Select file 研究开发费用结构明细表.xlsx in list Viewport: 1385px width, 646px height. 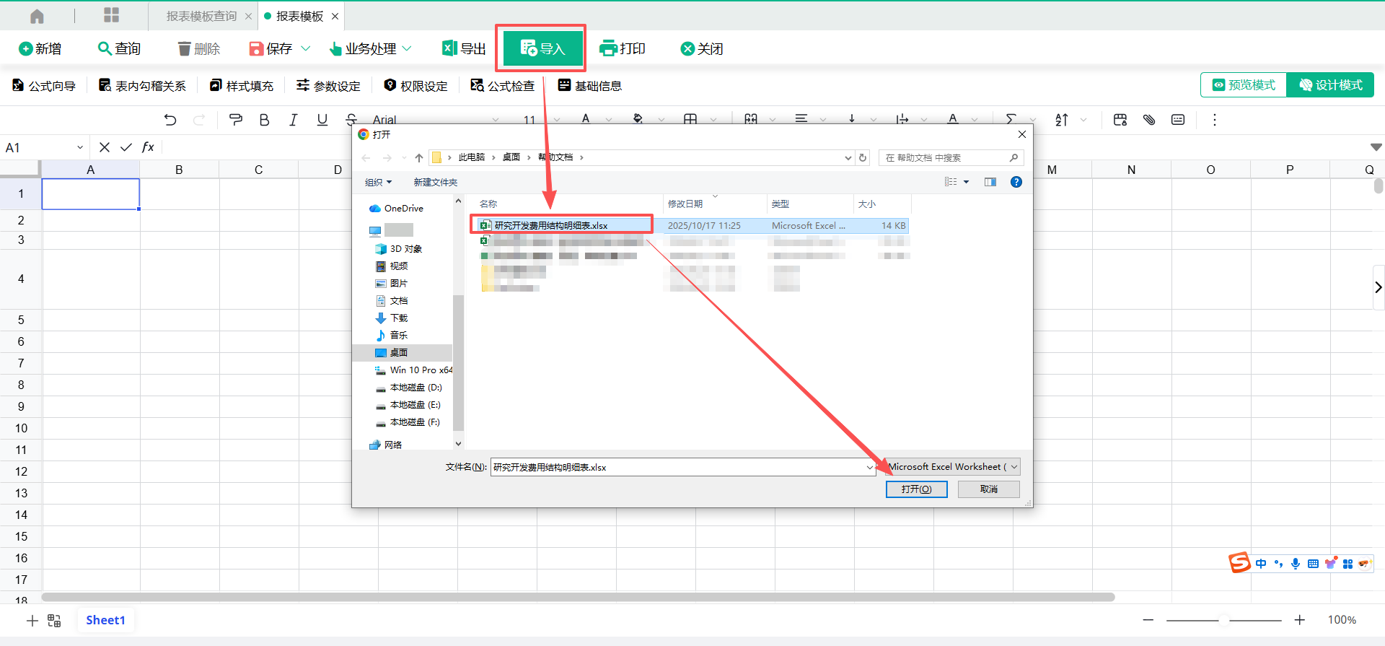[x=551, y=225]
